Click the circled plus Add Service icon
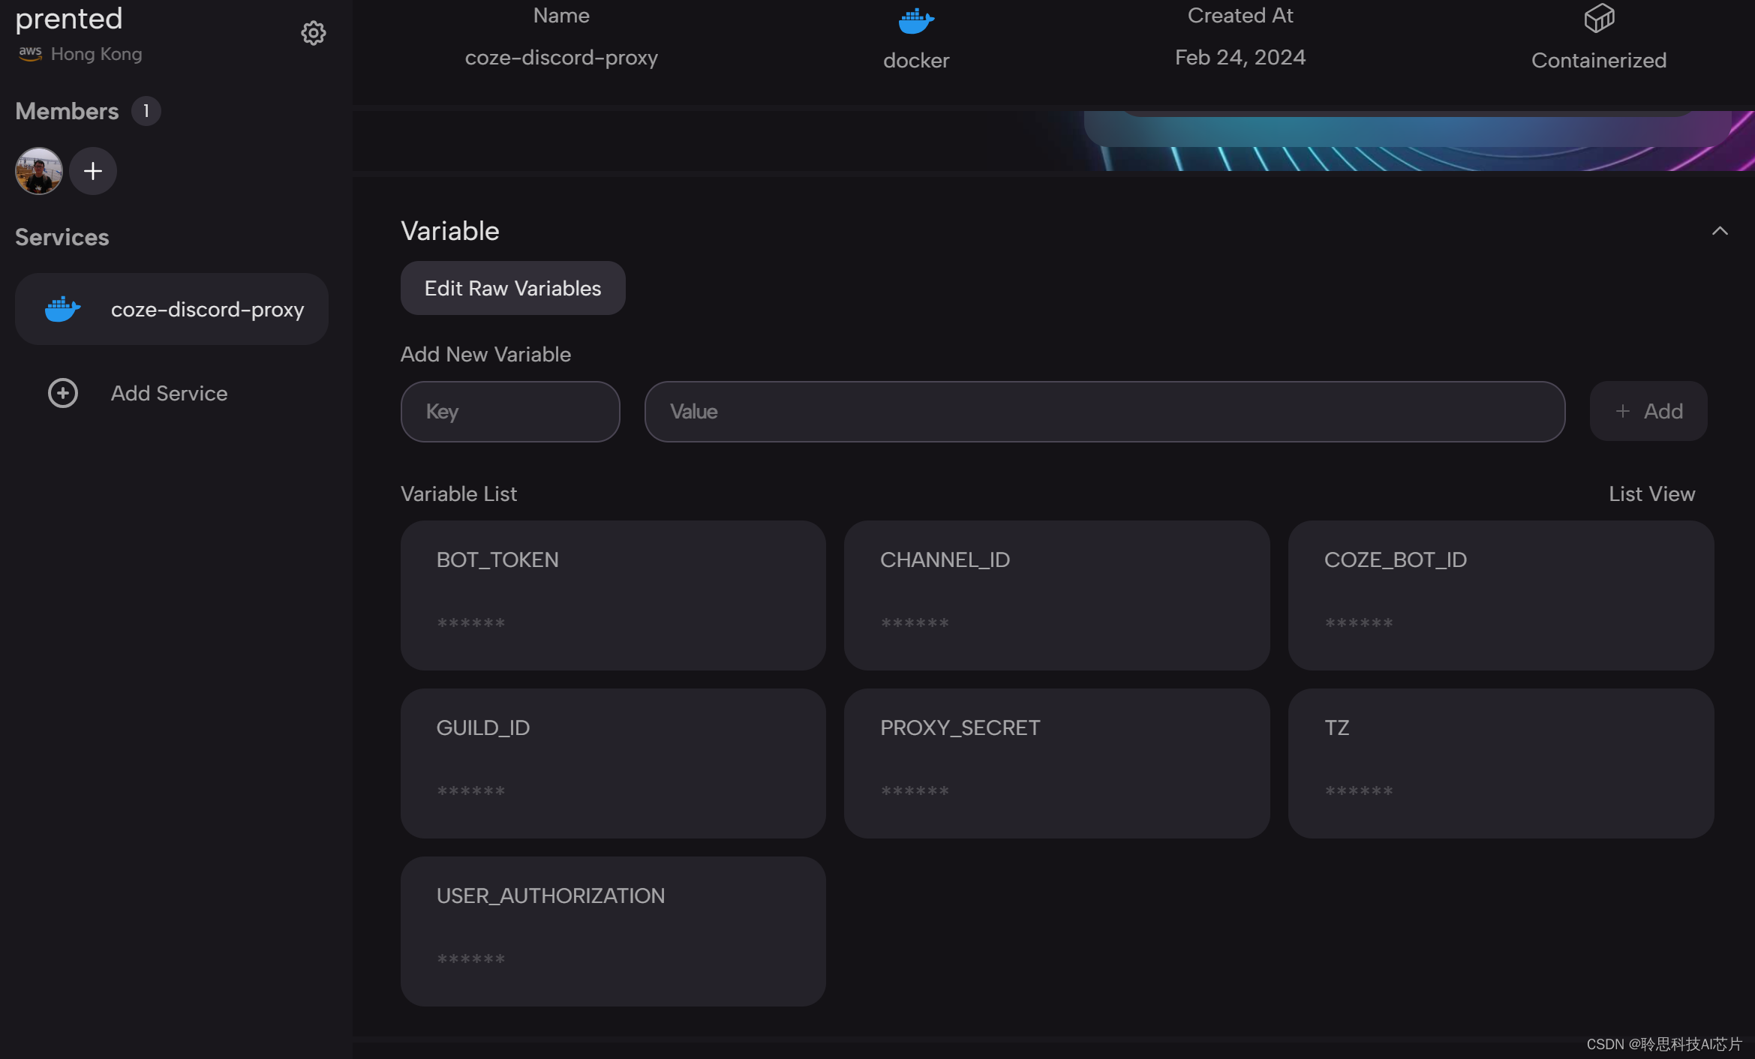1755x1059 pixels. tap(63, 393)
